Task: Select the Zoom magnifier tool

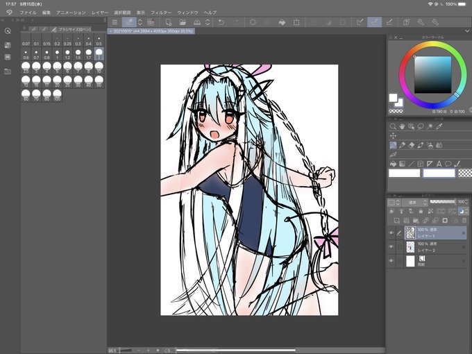Action: tap(393, 126)
